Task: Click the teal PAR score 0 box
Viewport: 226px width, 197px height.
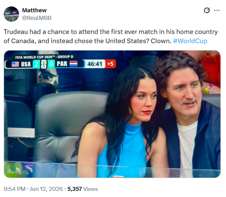Action: (x=51, y=64)
